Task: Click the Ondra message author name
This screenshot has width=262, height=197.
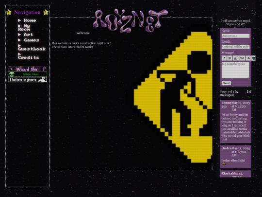Action: [x=227, y=148]
